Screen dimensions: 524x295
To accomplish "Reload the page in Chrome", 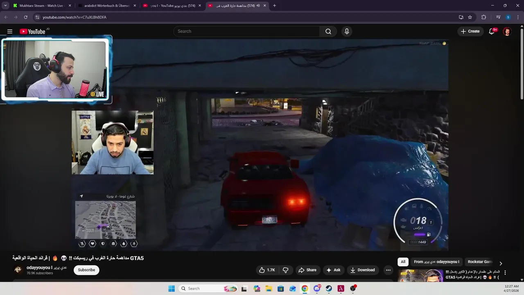I will point(25,17).
